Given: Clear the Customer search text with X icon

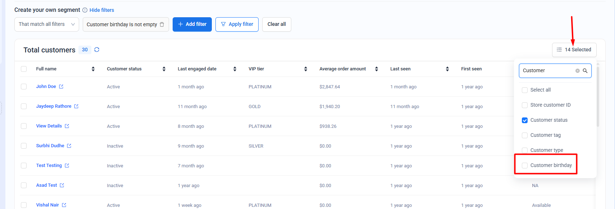Looking at the screenshot, I should [577, 71].
